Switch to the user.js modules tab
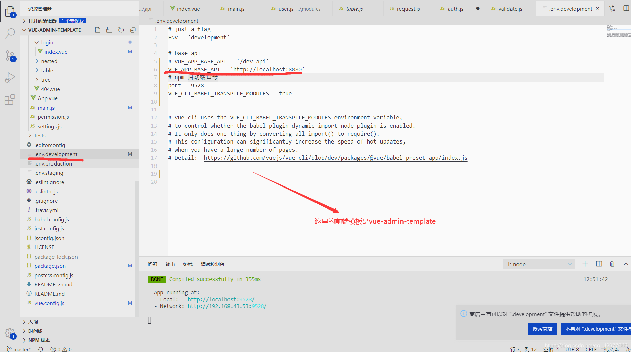 tap(299, 9)
